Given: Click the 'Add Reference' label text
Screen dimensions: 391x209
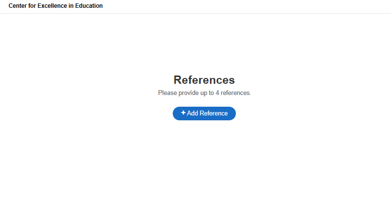Looking at the screenshot, I should (x=207, y=113).
